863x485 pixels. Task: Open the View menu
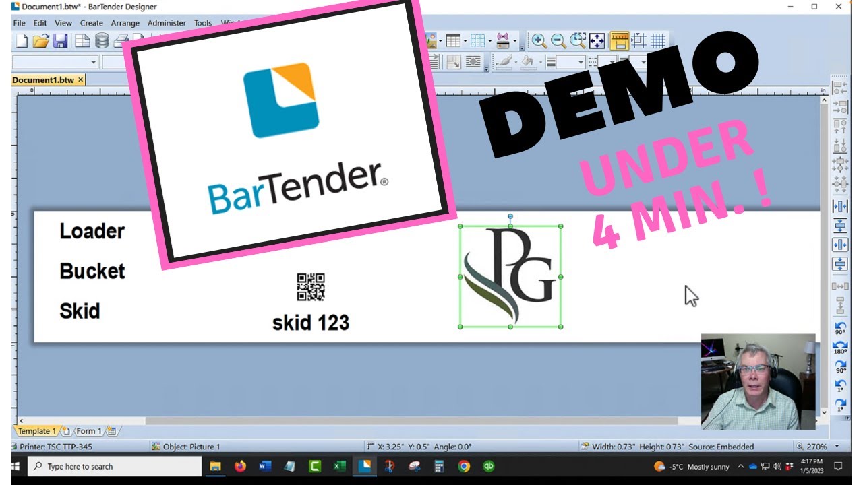63,23
